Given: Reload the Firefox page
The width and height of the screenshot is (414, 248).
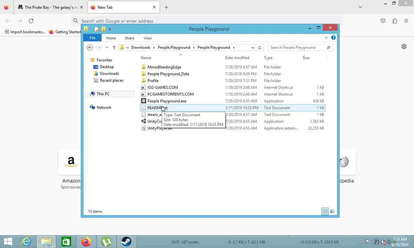Looking at the screenshot, I should tap(31, 21).
